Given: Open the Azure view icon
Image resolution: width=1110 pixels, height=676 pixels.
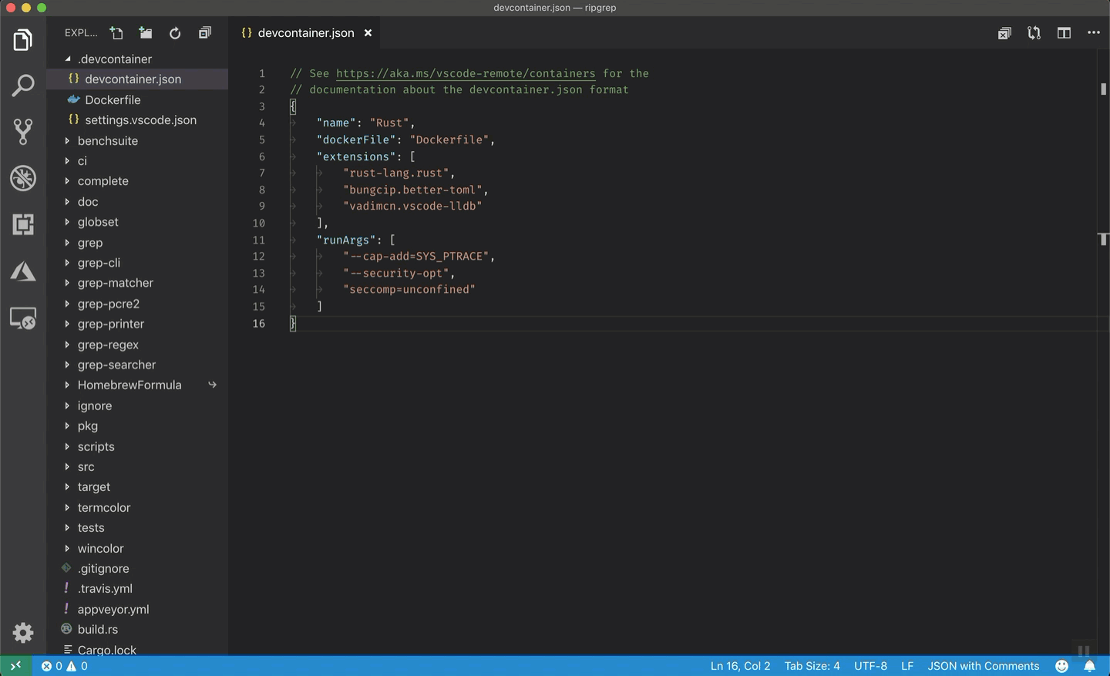Looking at the screenshot, I should pyautogui.click(x=23, y=271).
